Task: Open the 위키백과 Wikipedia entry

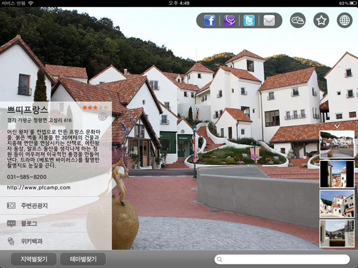Action: [x=55, y=241]
